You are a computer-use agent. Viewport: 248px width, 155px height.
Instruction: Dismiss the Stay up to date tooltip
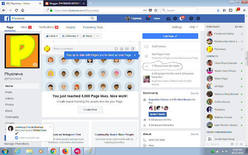(x=135, y=55)
